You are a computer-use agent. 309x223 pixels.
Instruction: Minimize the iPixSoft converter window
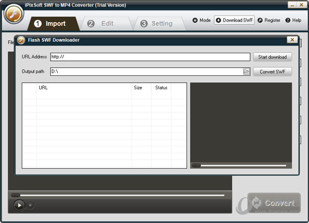click(x=292, y=5)
